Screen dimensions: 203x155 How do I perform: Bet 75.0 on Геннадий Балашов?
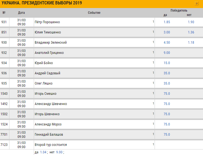tap(167, 135)
